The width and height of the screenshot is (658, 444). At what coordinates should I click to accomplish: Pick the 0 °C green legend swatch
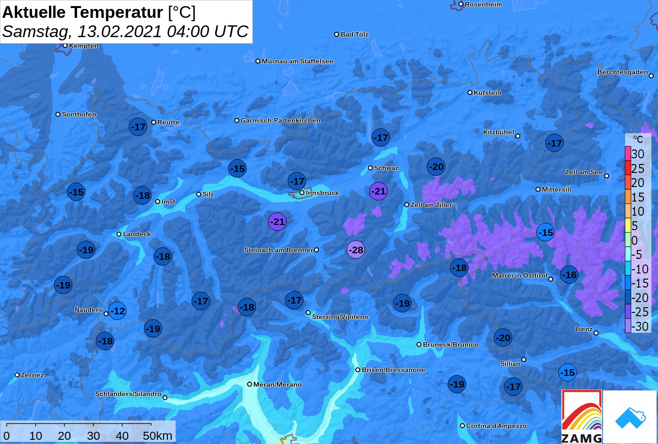[628, 240]
